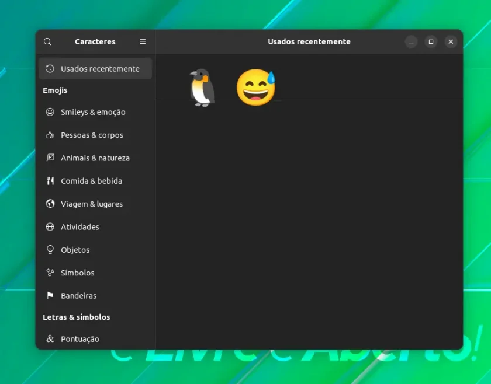Open the Usados recentemente category
491x384 pixels.
(x=95, y=68)
